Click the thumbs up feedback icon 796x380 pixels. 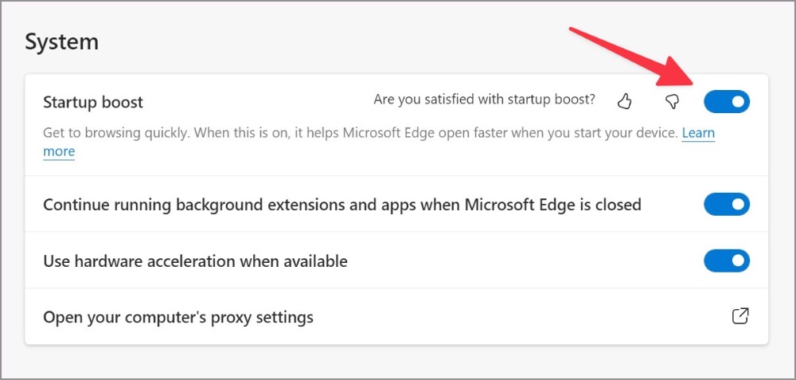coord(624,101)
